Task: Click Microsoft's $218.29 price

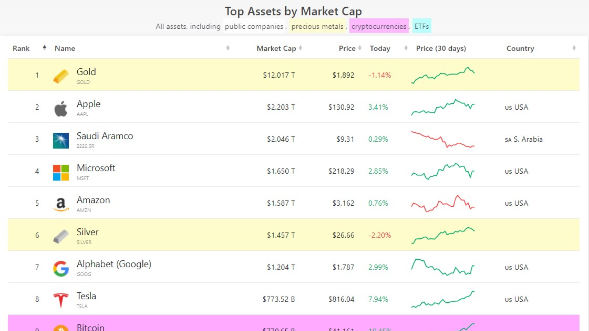Action: pyautogui.click(x=341, y=171)
